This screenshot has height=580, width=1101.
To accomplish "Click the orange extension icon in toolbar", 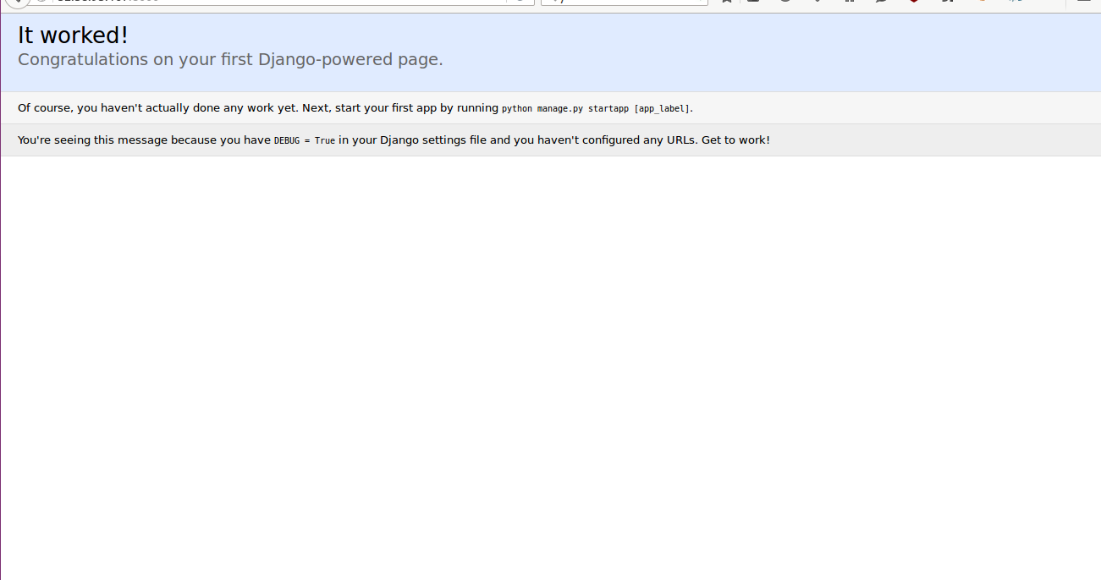I will pyautogui.click(x=982, y=2).
